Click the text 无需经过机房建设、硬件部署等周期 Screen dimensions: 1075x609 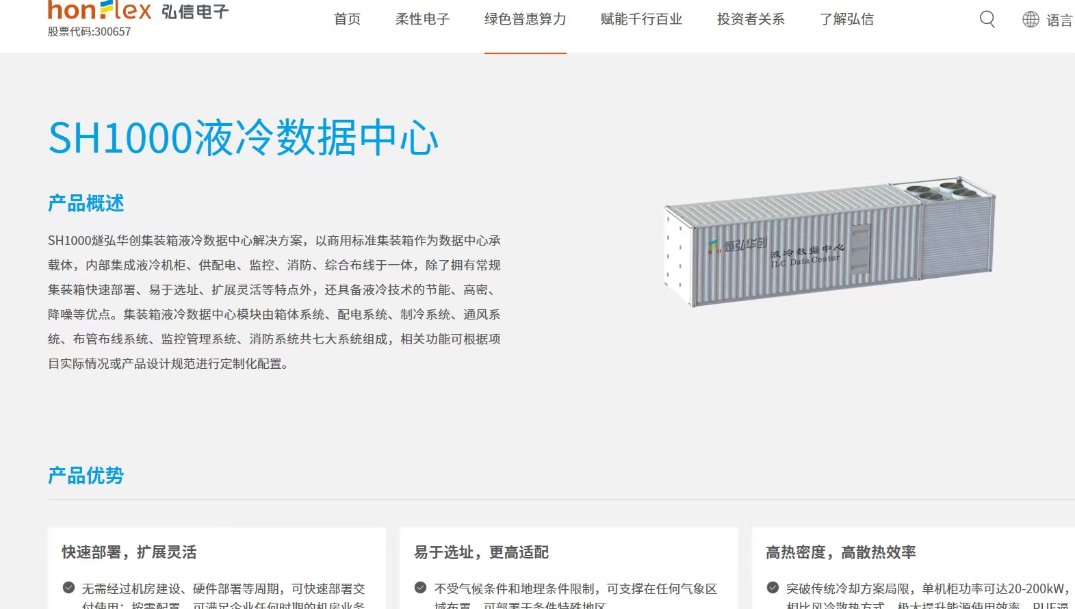click(x=181, y=588)
